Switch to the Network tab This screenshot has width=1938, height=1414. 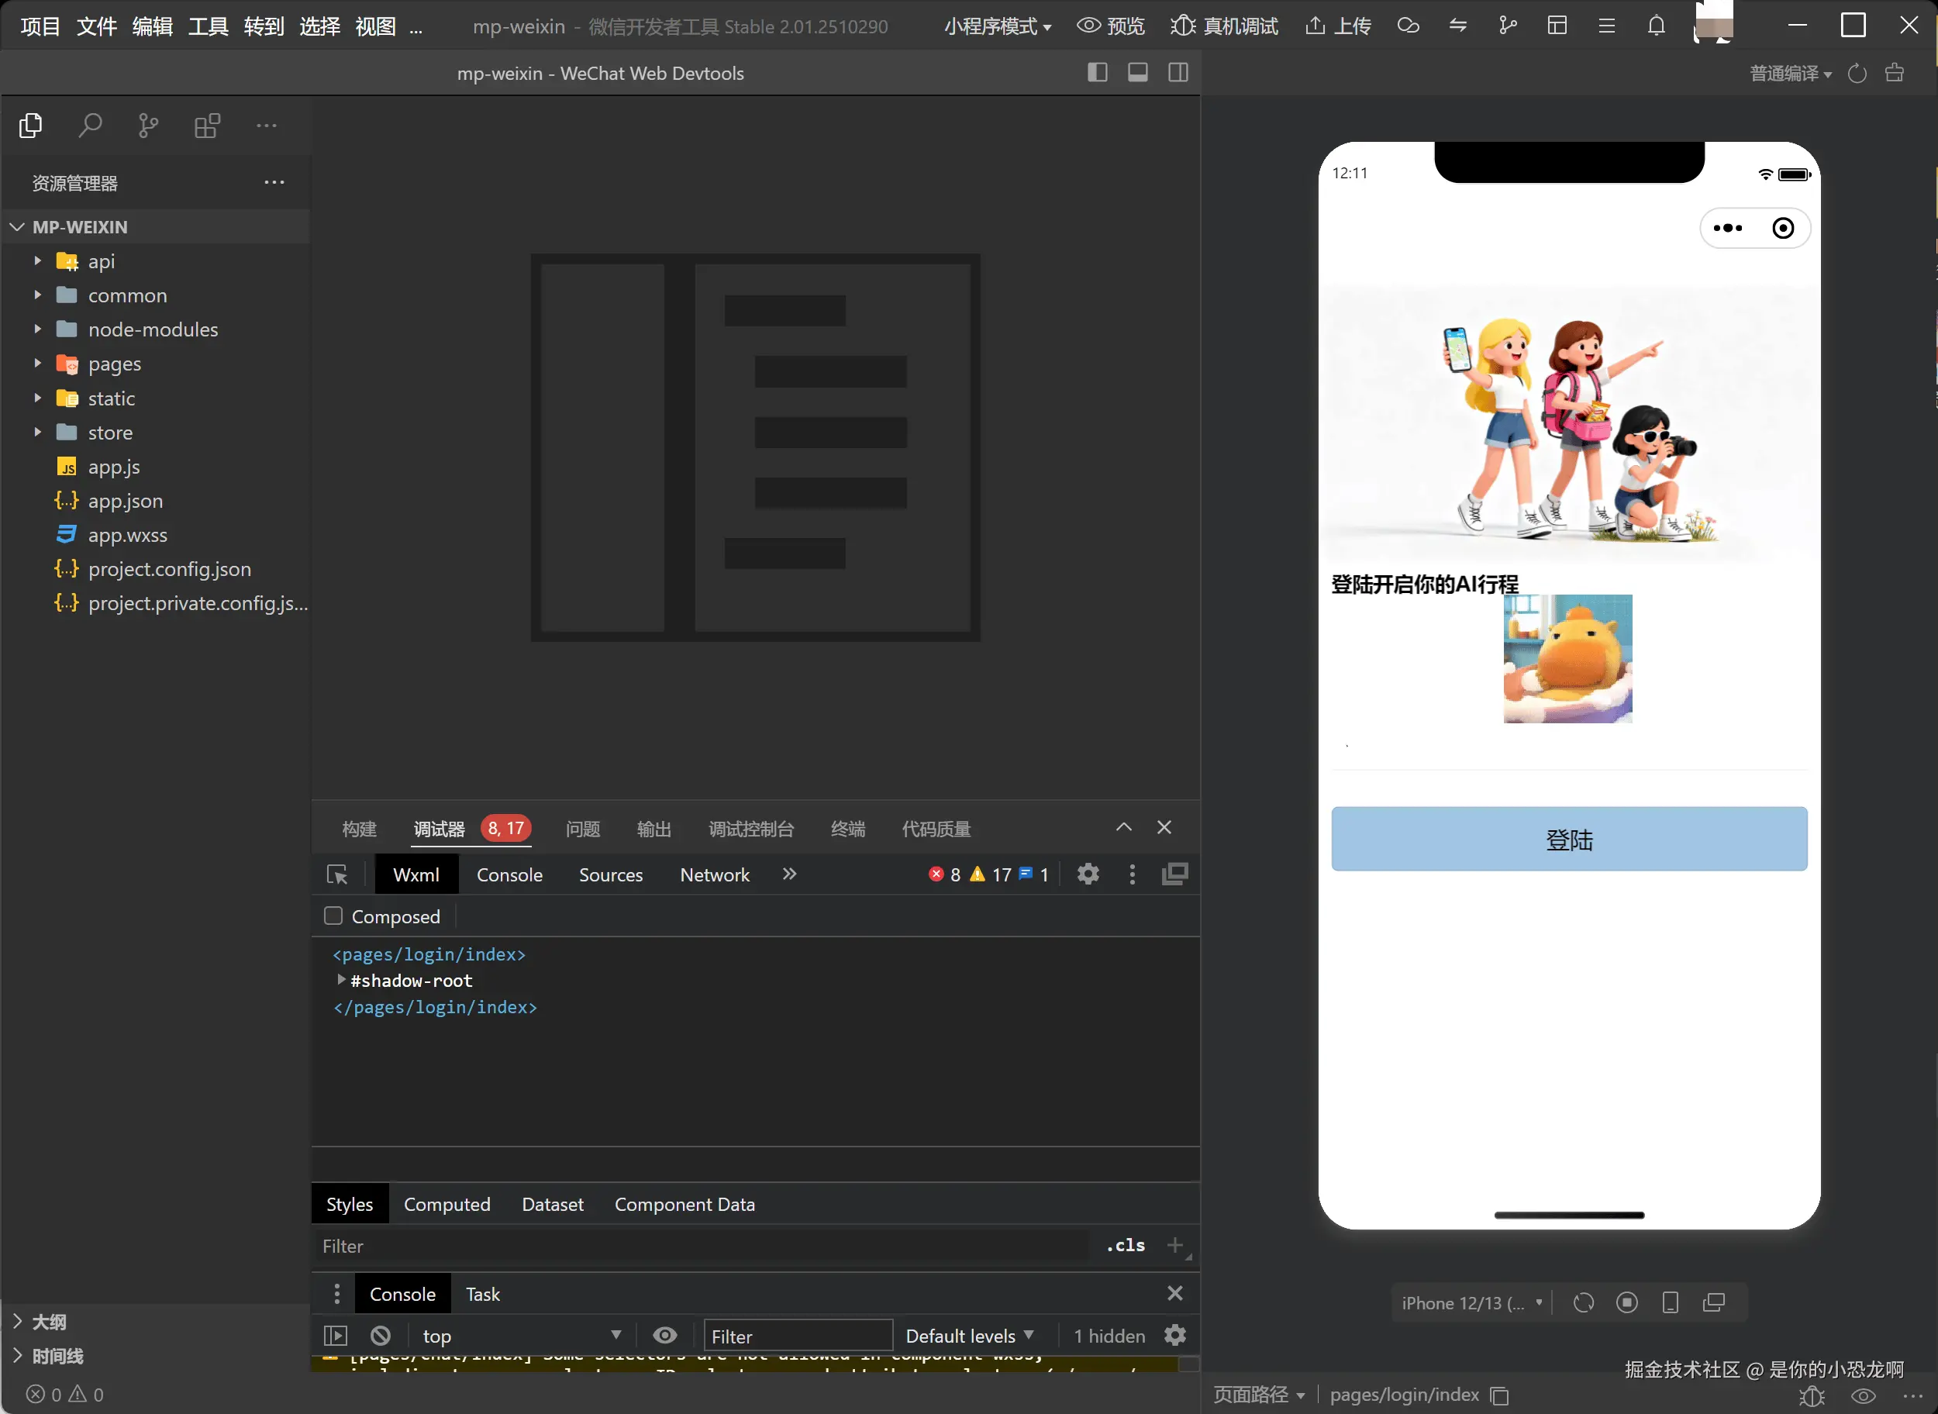pyautogui.click(x=714, y=874)
